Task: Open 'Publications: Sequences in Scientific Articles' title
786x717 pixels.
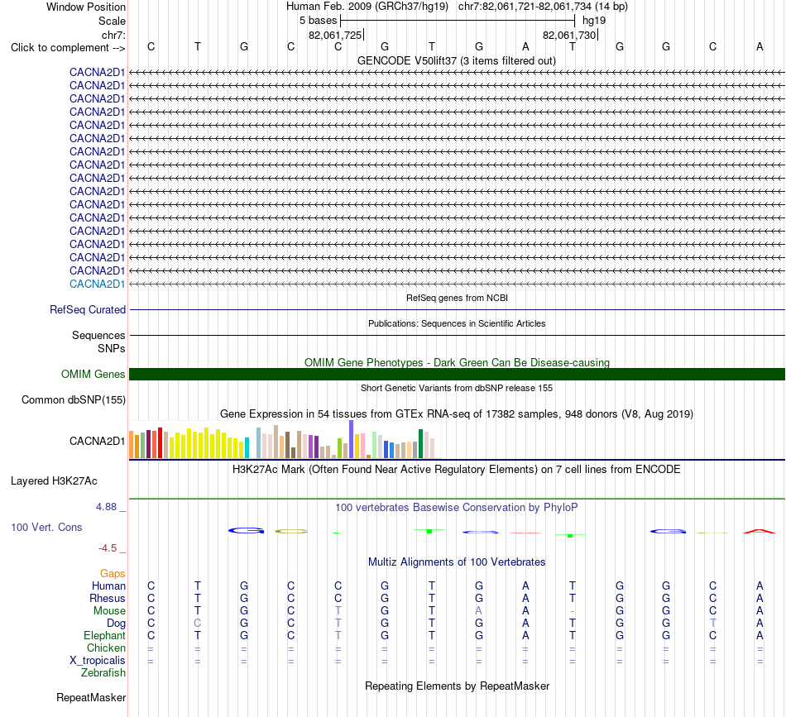Action: click(457, 323)
